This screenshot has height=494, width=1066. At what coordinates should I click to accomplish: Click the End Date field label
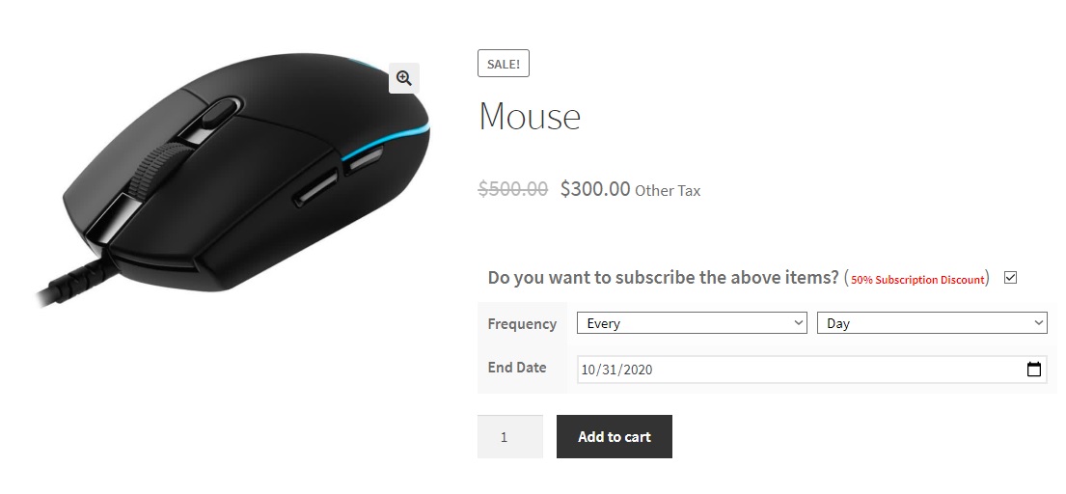[517, 368]
